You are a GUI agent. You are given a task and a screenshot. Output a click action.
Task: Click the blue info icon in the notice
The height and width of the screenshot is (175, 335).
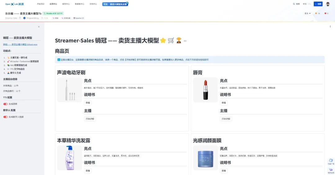pos(59,60)
